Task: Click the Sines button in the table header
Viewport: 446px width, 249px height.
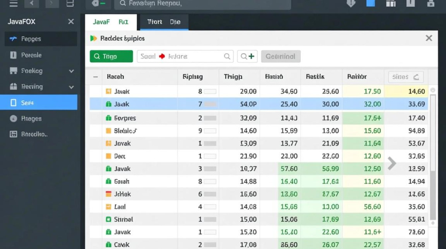Action: pos(406,77)
